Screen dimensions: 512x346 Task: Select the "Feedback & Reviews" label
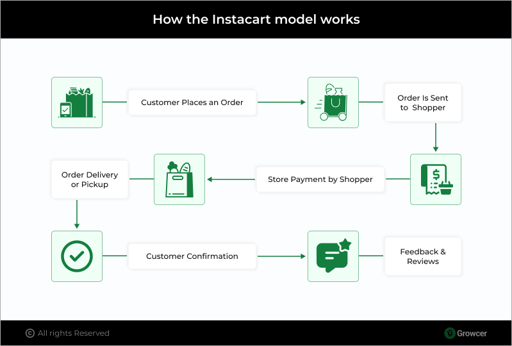click(423, 256)
